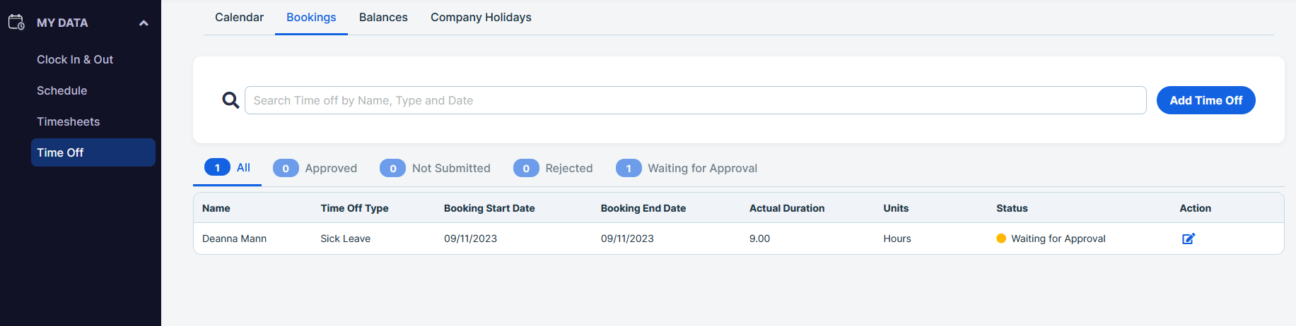Click the My Data calendar icon
Image resolution: width=1296 pixels, height=326 pixels.
tap(16, 23)
